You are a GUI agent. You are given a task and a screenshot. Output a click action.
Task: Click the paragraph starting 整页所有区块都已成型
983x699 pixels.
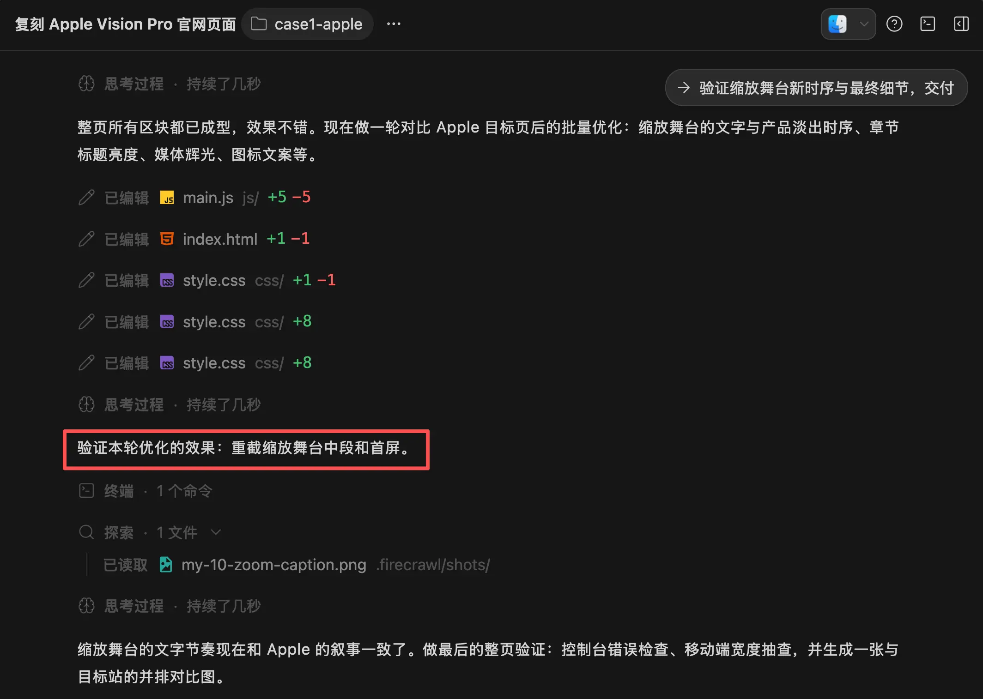point(488,141)
